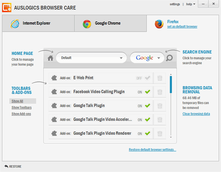Click the search magnifier icon
The height and width of the screenshot is (172, 221).
pos(169,58)
